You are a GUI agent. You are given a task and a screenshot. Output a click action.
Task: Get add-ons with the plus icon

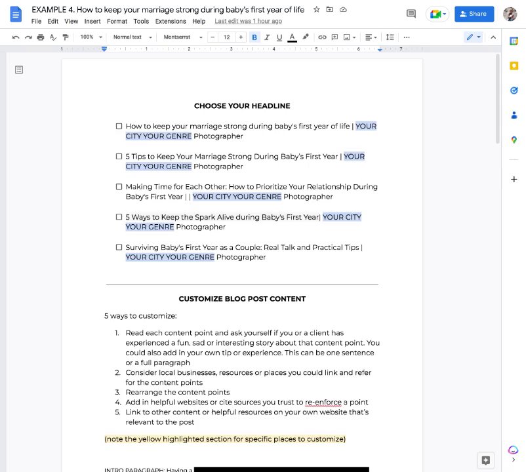click(x=514, y=180)
